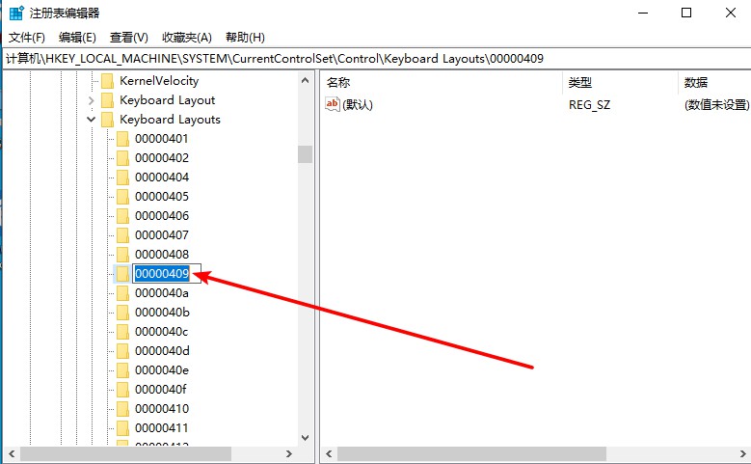Click tree pane scroll right arrow

(289, 453)
